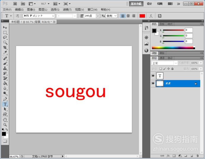
Task: Toggle text orientation button
Action: click(x=17, y=16)
